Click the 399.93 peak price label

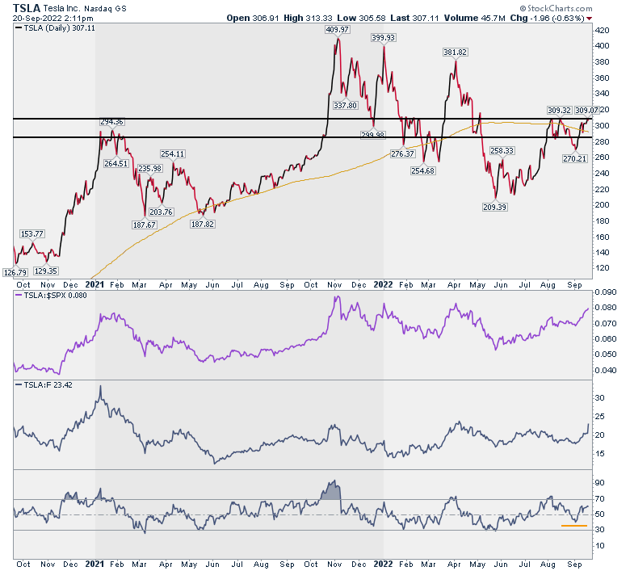click(x=384, y=38)
